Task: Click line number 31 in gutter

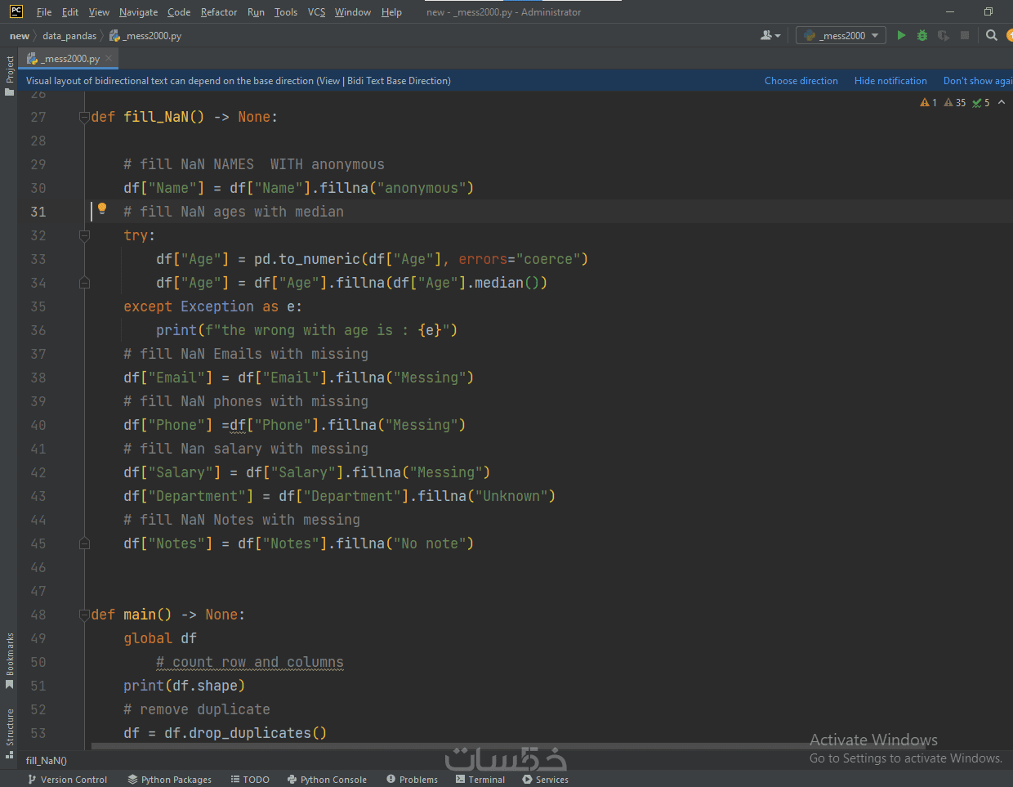Action: 38,212
